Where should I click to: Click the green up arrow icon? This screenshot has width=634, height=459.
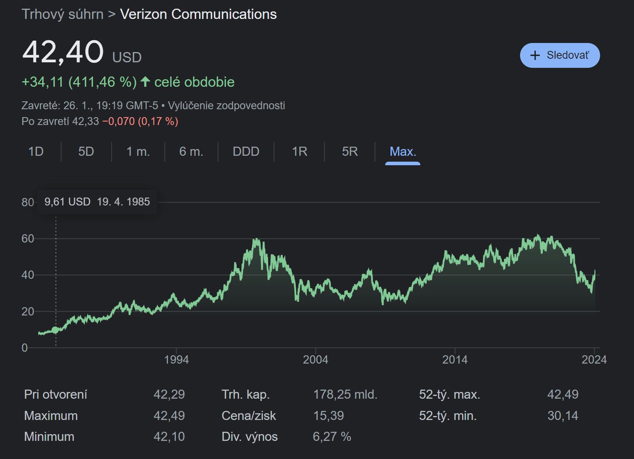point(145,82)
